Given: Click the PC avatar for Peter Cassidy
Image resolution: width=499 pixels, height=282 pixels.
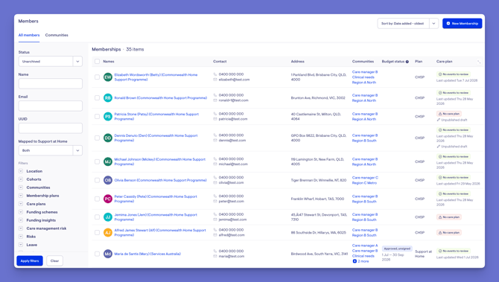Looking at the screenshot, I should pos(108,199).
